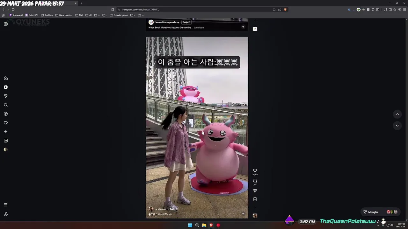
Task: Open the audio thumbnail beside the current reel
Action: [255, 216]
